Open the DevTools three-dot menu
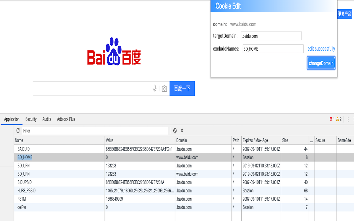The width and height of the screenshot is (354, 221). point(348,119)
